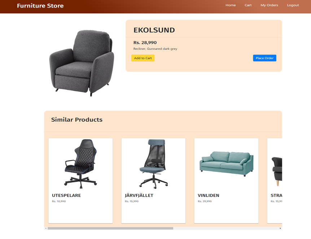This screenshot has width=311, height=239.
Task: Add EKOLSUND to cart
Action: pos(143,58)
